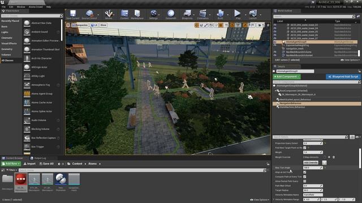The height and width of the screenshot is (203, 362).
Task: Collapse RootComponent in the components tree
Action: pyautogui.click(x=275, y=91)
